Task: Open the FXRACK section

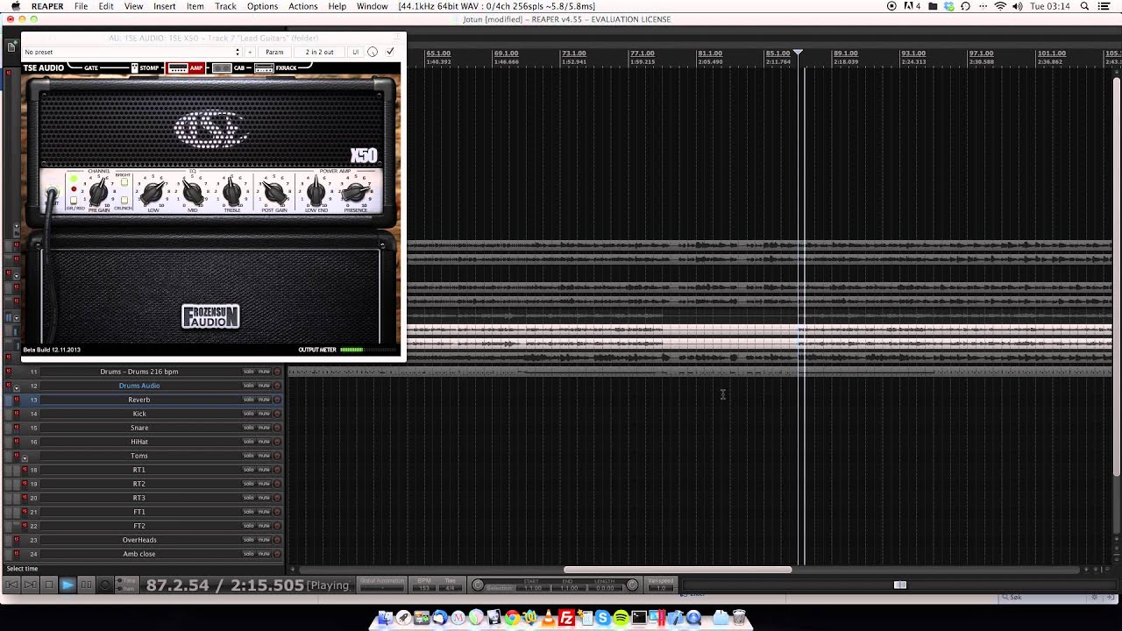Action: 276,68
